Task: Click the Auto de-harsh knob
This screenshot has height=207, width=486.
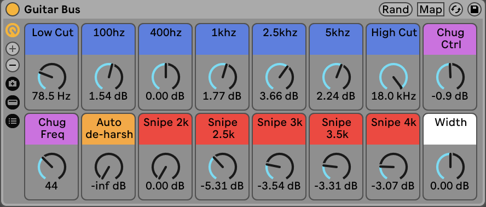Action: (108, 166)
